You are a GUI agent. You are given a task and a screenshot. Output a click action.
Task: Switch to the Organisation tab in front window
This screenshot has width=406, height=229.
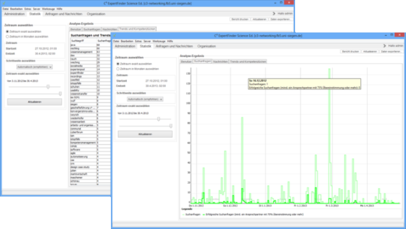207,46
